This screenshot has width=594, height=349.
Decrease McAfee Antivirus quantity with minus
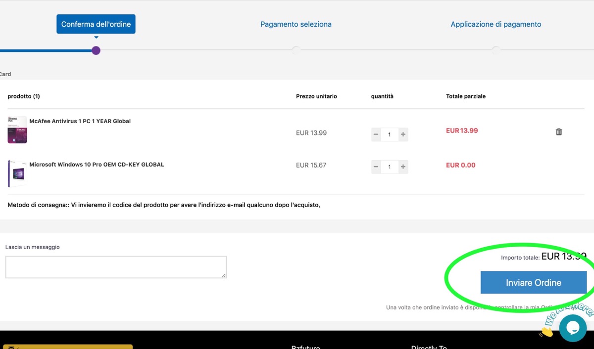click(376, 134)
